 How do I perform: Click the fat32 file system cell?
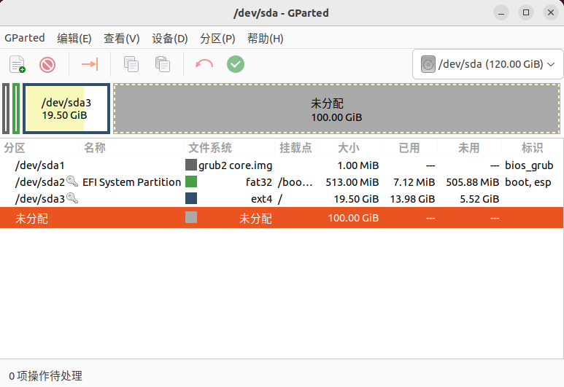[259, 182]
